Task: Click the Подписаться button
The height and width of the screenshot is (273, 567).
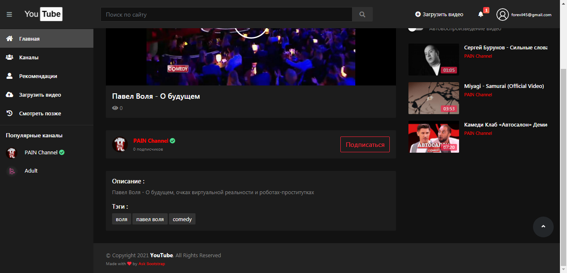Action: tap(365, 144)
